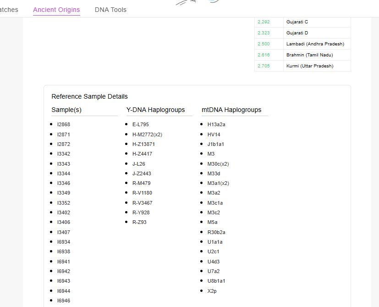Click Brahmin (Tamil Nadu) entry
The height and width of the screenshot is (307, 379).
click(309, 55)
